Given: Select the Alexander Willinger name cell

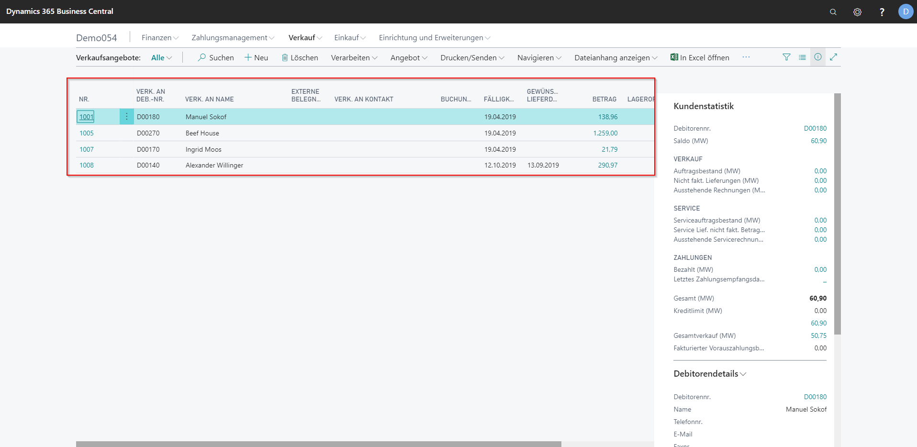Looking at the screenshot, I should pyautogui.click(x=214, y=165).
